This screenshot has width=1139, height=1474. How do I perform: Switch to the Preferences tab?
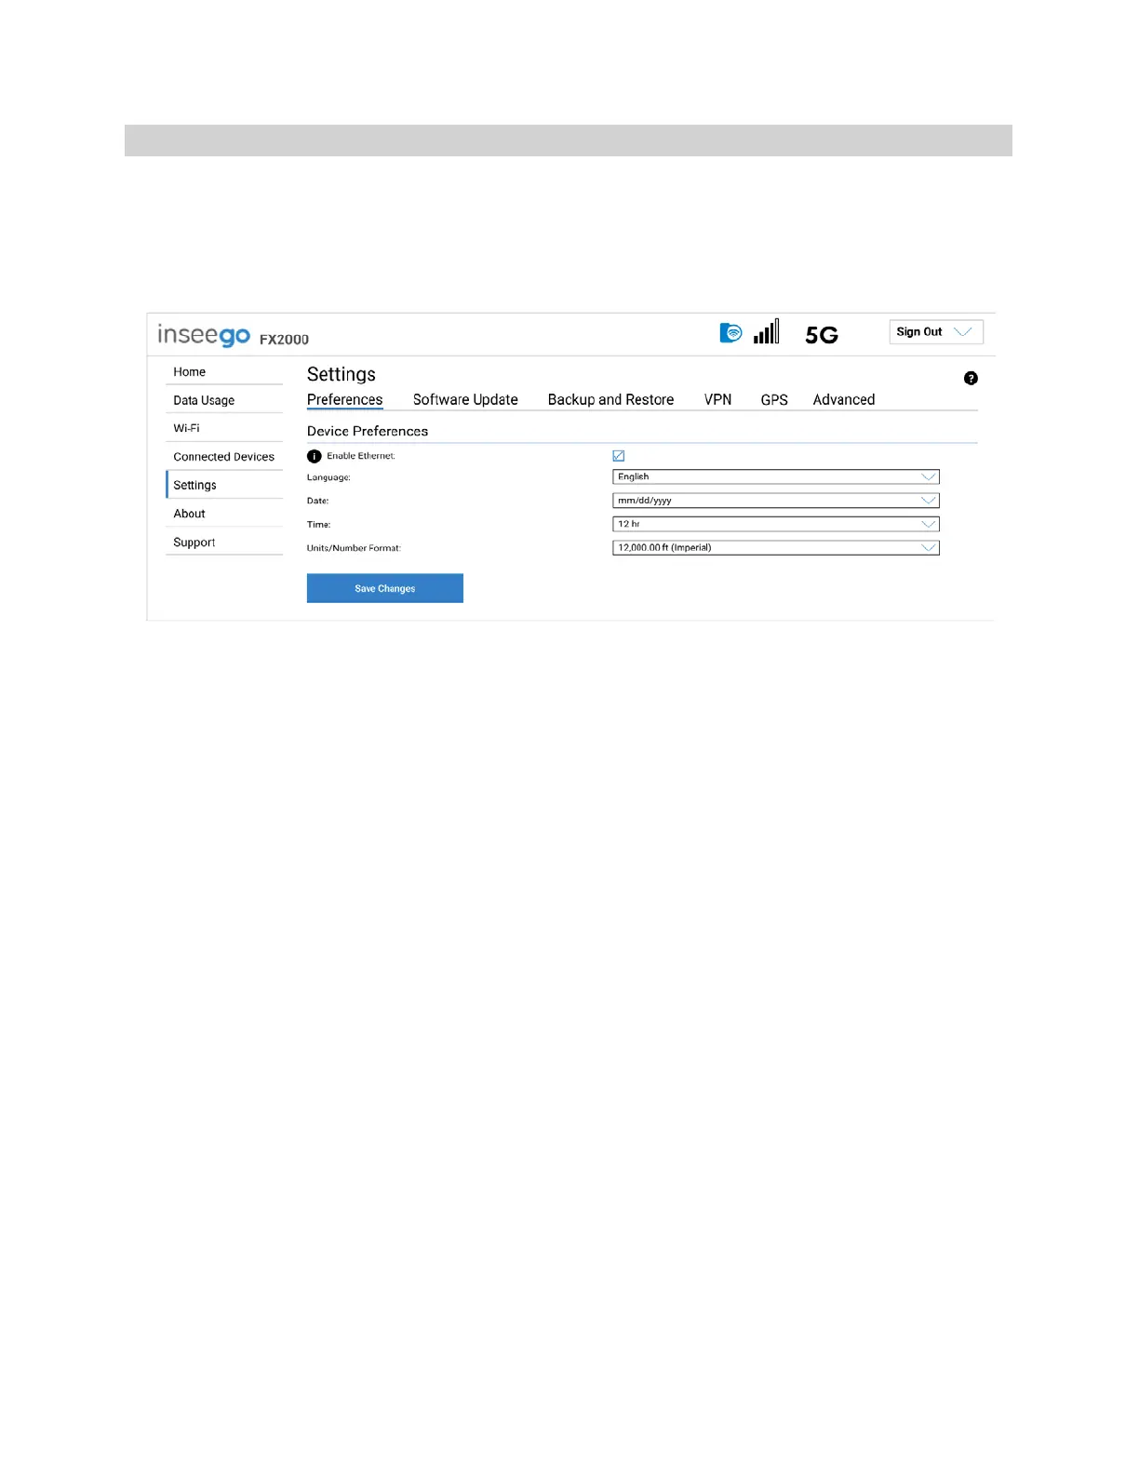pos(345,400)
